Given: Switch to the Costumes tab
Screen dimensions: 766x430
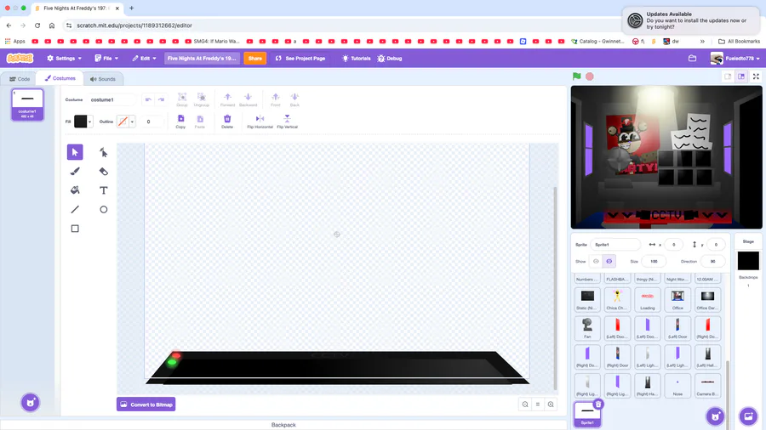Looking at the screenshot, I should 60,78.
